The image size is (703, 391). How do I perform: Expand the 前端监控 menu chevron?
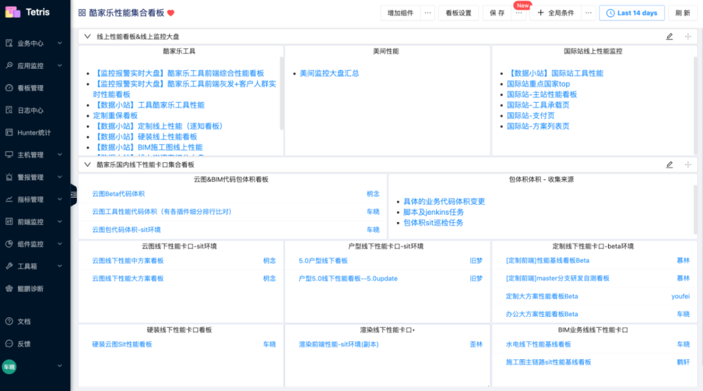60,221
